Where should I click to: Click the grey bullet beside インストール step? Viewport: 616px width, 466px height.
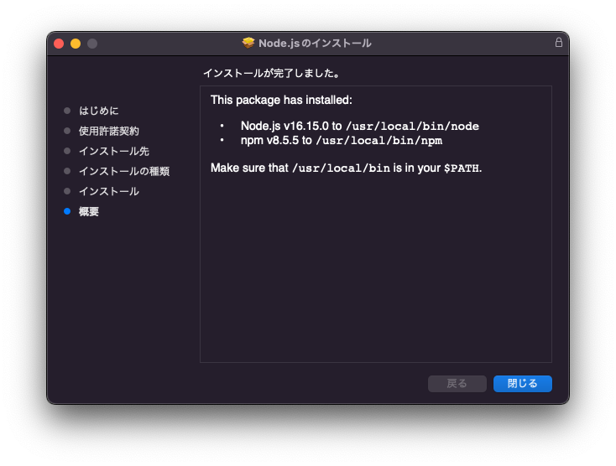click(x=67, y=191)
